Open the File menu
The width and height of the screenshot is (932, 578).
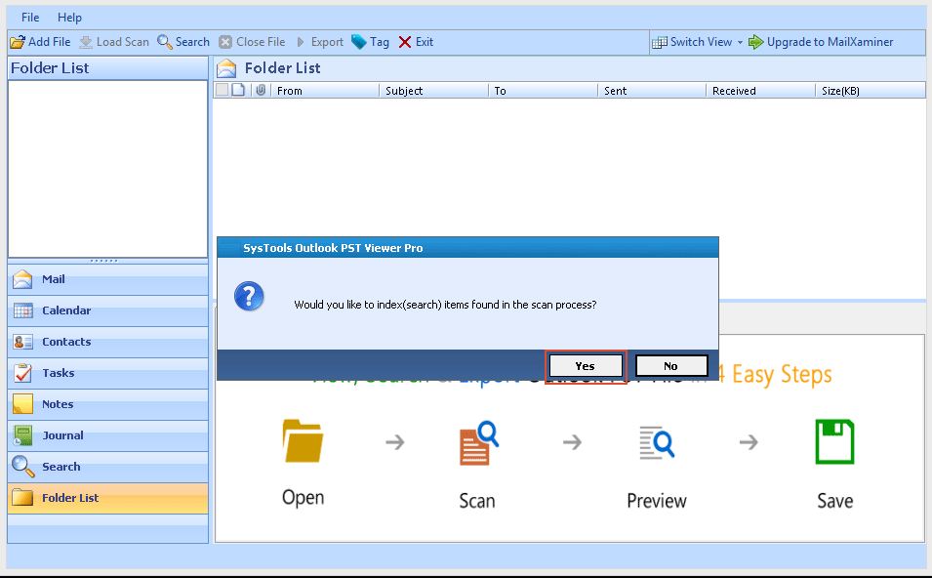pyautogui.click(x=30, y=18)
